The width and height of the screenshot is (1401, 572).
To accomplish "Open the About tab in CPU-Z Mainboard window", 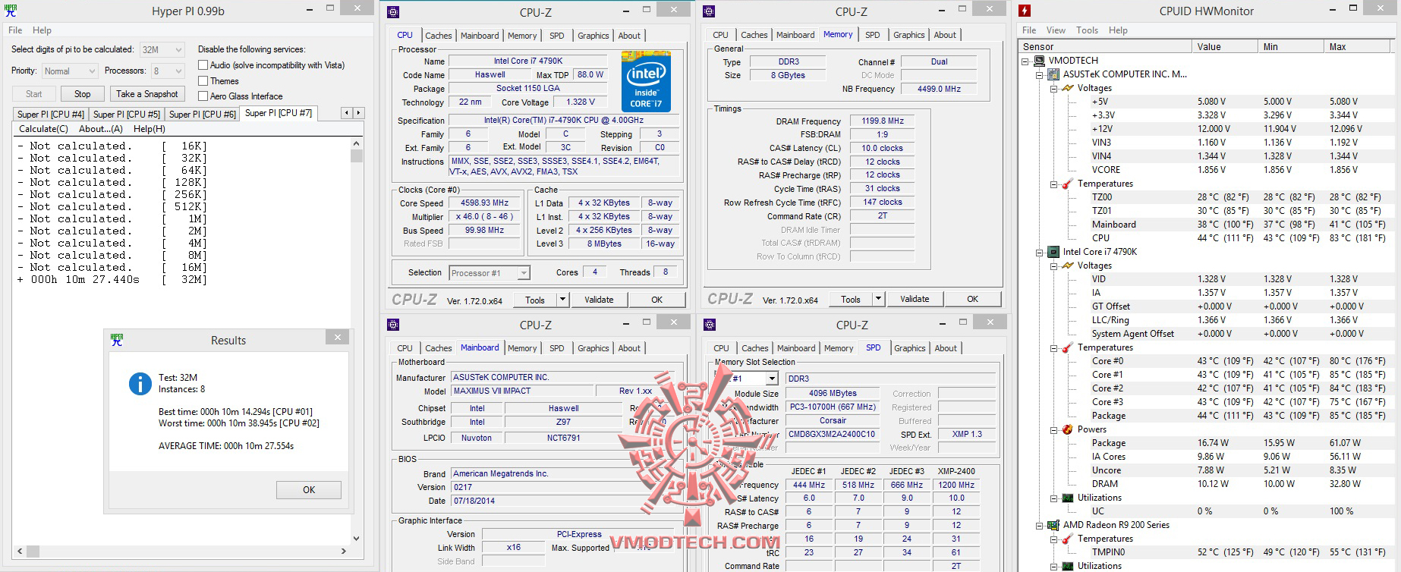I will (x=629, y=348).
